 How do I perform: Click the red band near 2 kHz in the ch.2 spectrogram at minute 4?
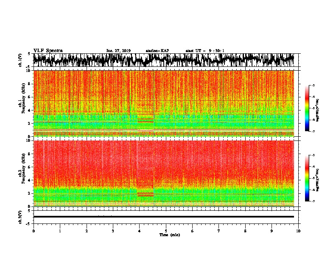point(146,194)
